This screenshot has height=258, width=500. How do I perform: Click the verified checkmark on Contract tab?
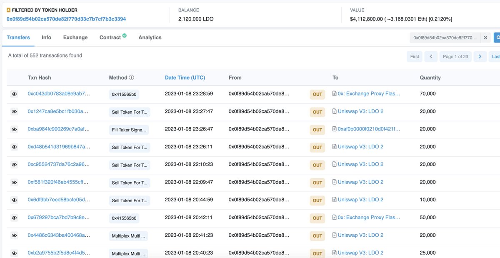[x=124, y=36]
